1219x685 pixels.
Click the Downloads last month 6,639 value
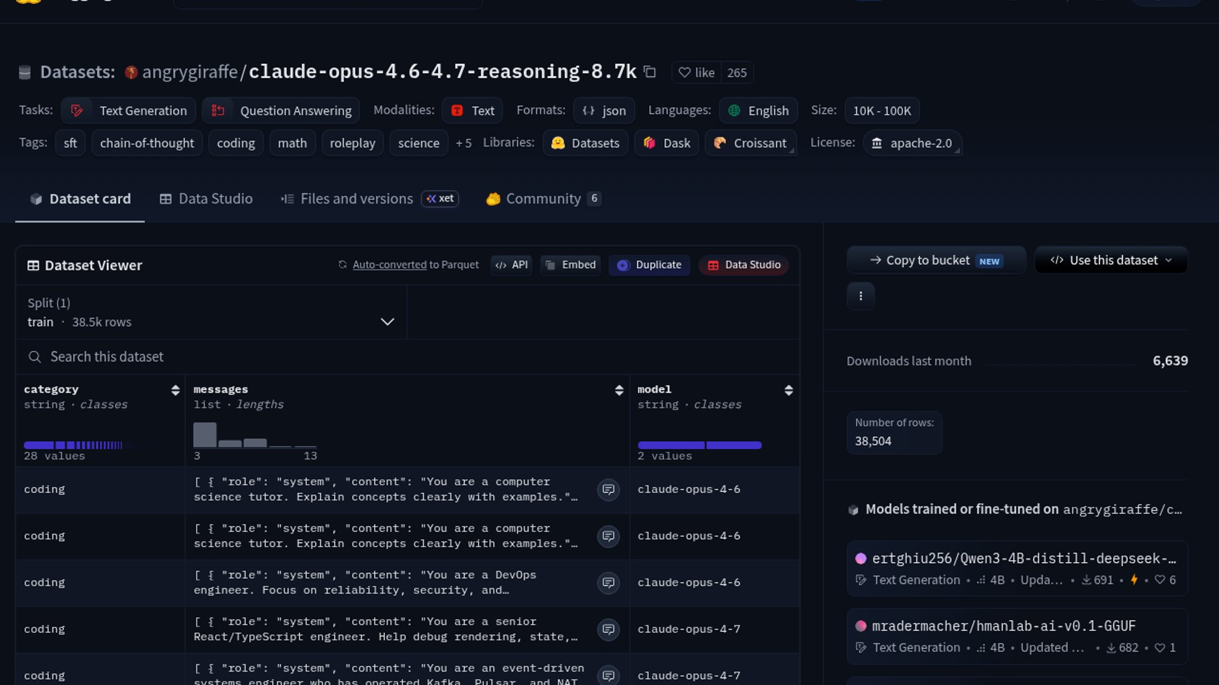coord(1170,361)
